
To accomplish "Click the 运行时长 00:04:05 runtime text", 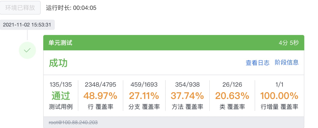I will coord(71,8).
